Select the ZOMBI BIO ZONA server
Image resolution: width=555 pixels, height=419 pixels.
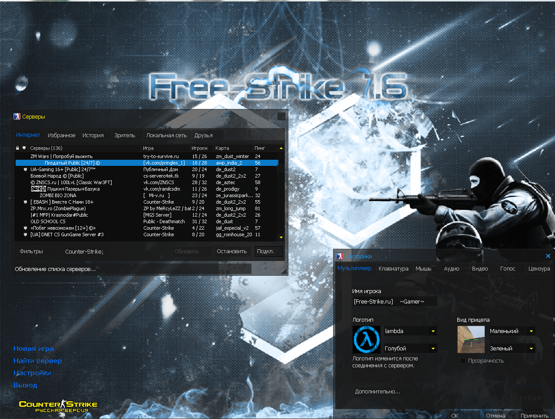147,195
